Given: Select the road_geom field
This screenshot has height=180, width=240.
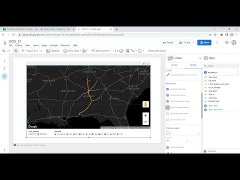Looking at the screenshot, I should click(212, 91).
